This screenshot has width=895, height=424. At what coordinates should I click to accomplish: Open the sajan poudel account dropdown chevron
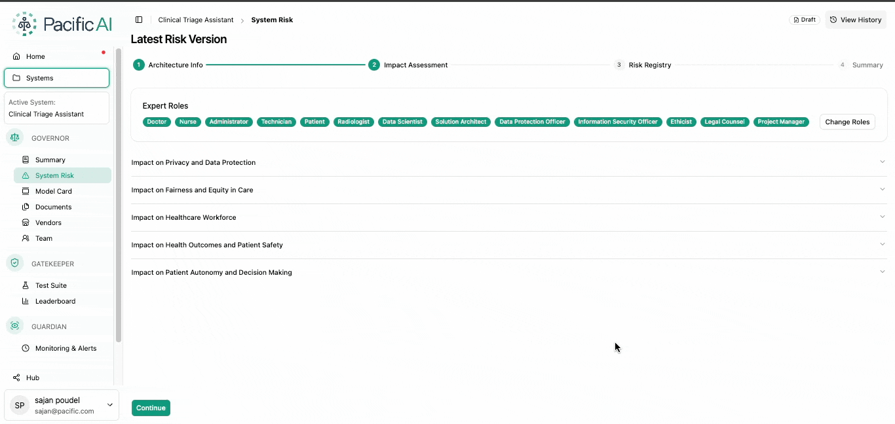[109, 405]
